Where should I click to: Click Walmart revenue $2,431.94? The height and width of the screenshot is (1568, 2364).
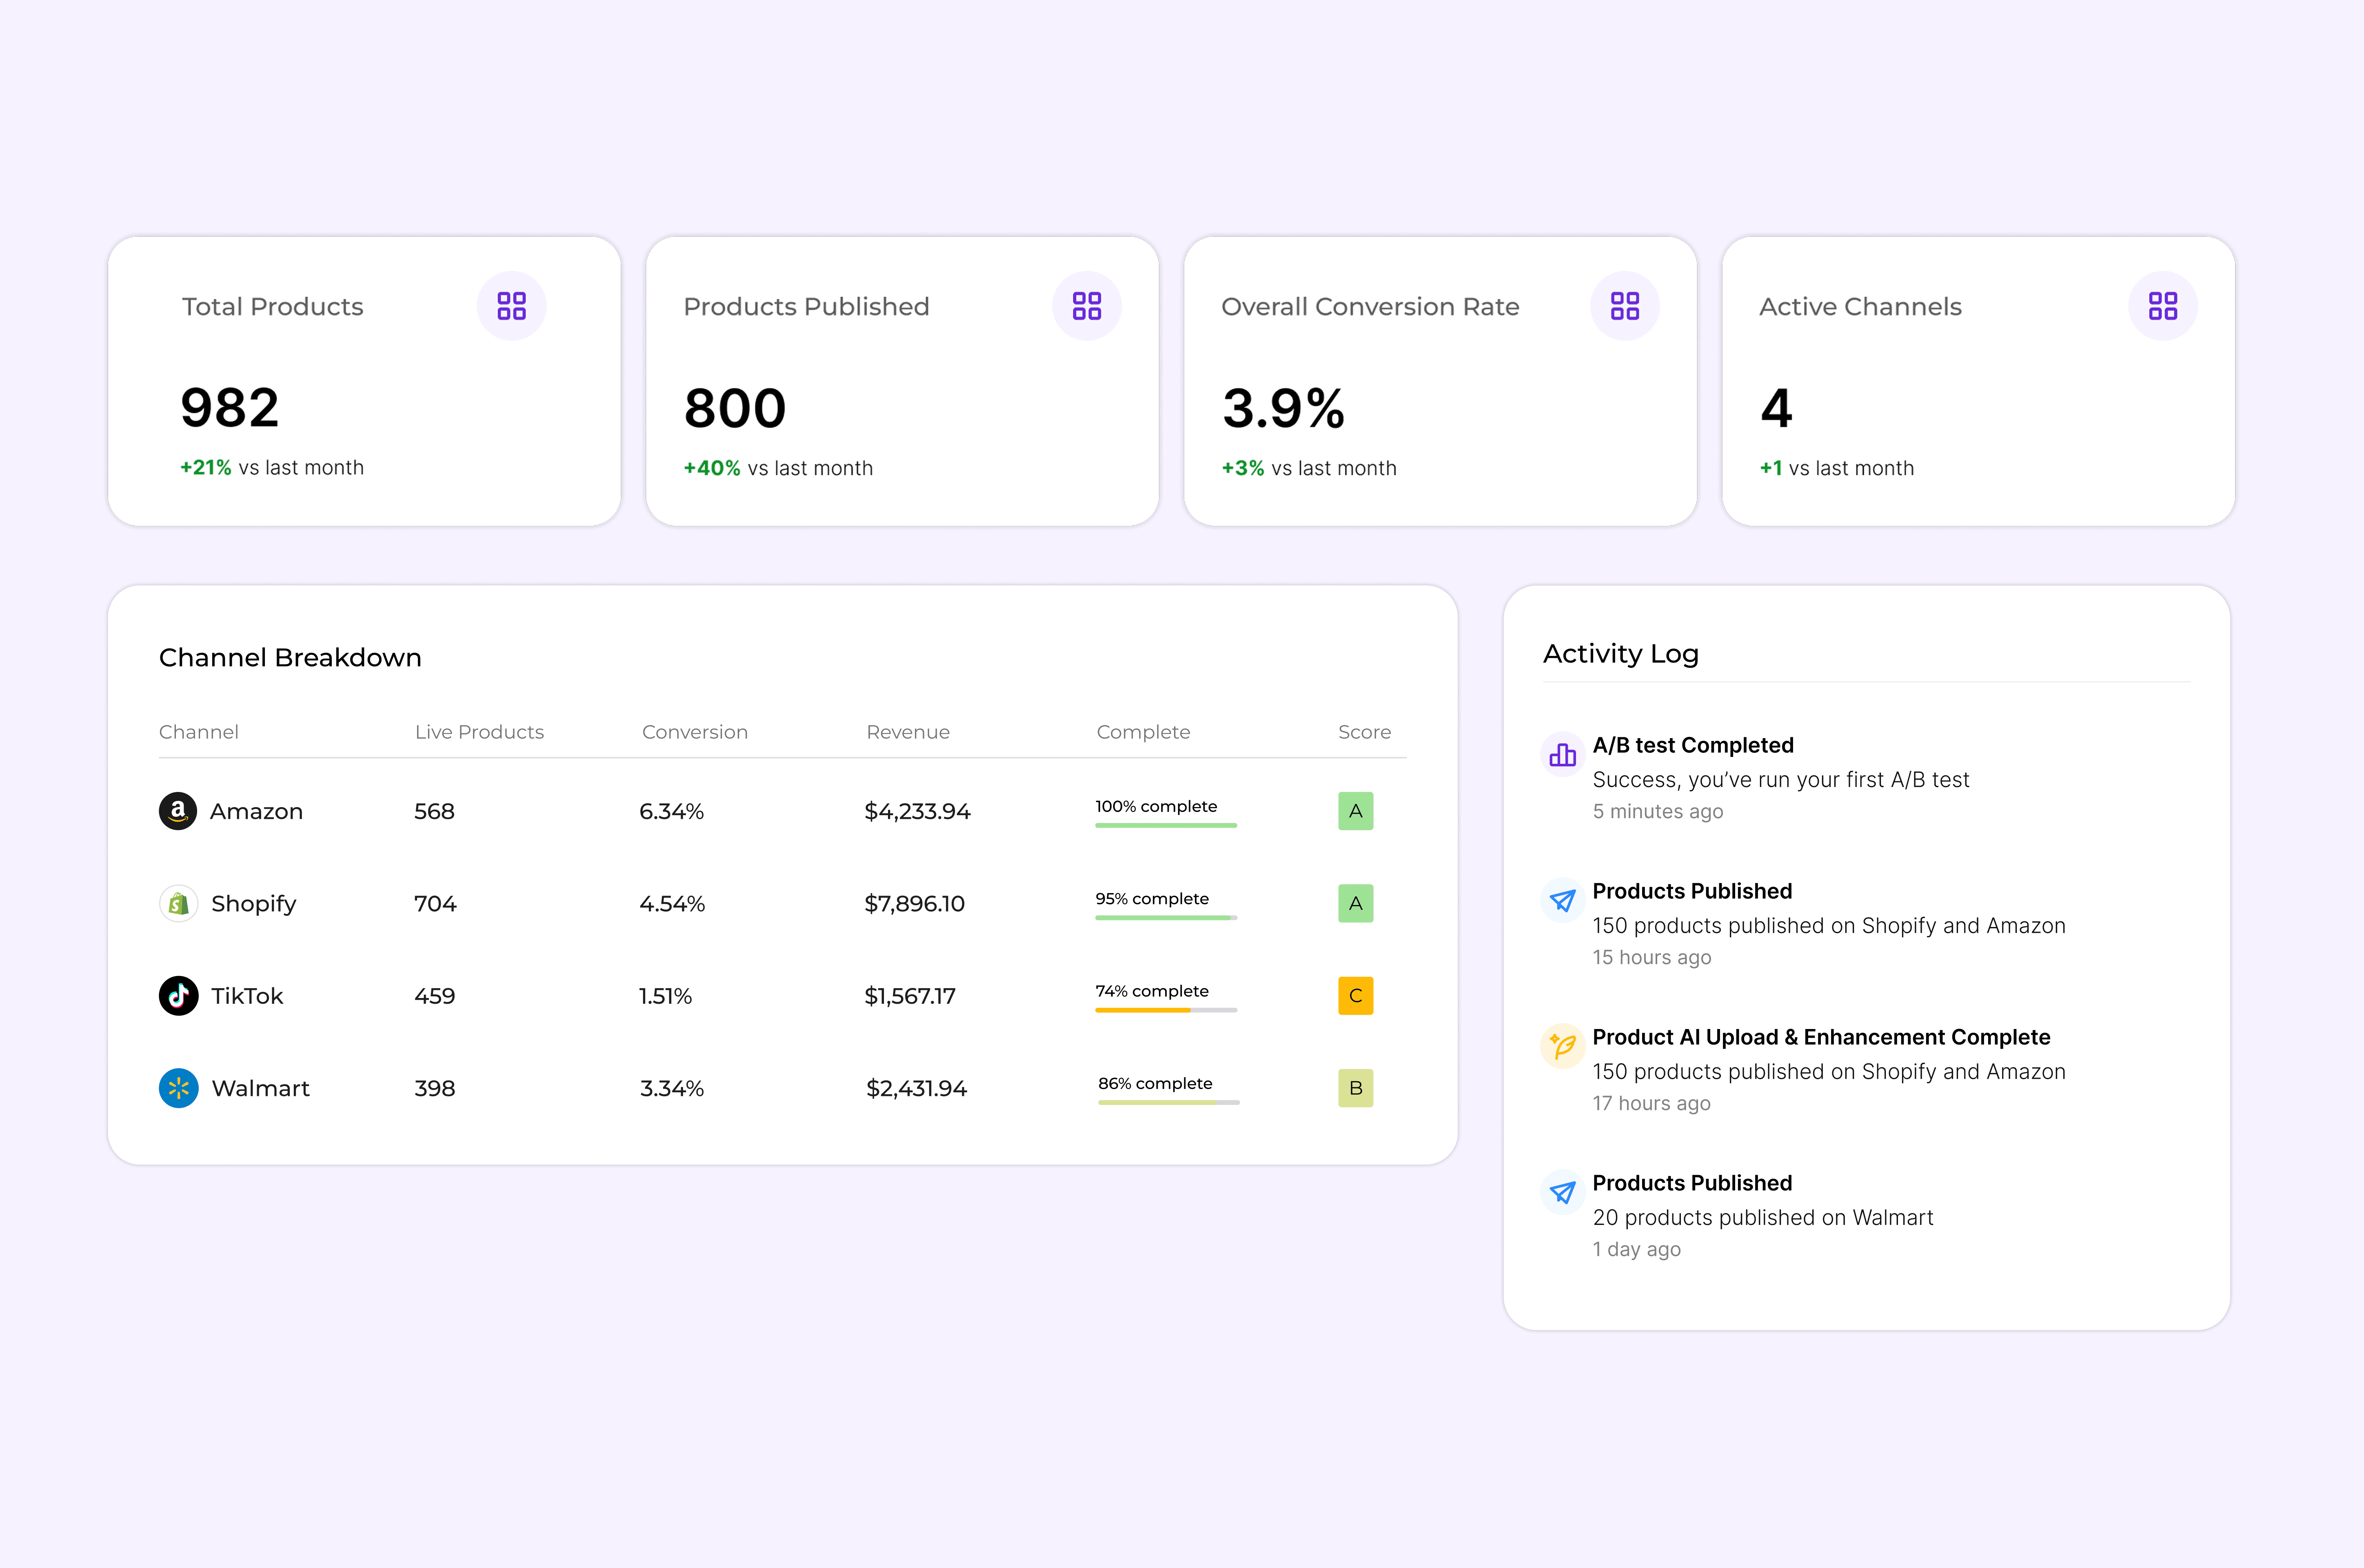coord(916,1088)
